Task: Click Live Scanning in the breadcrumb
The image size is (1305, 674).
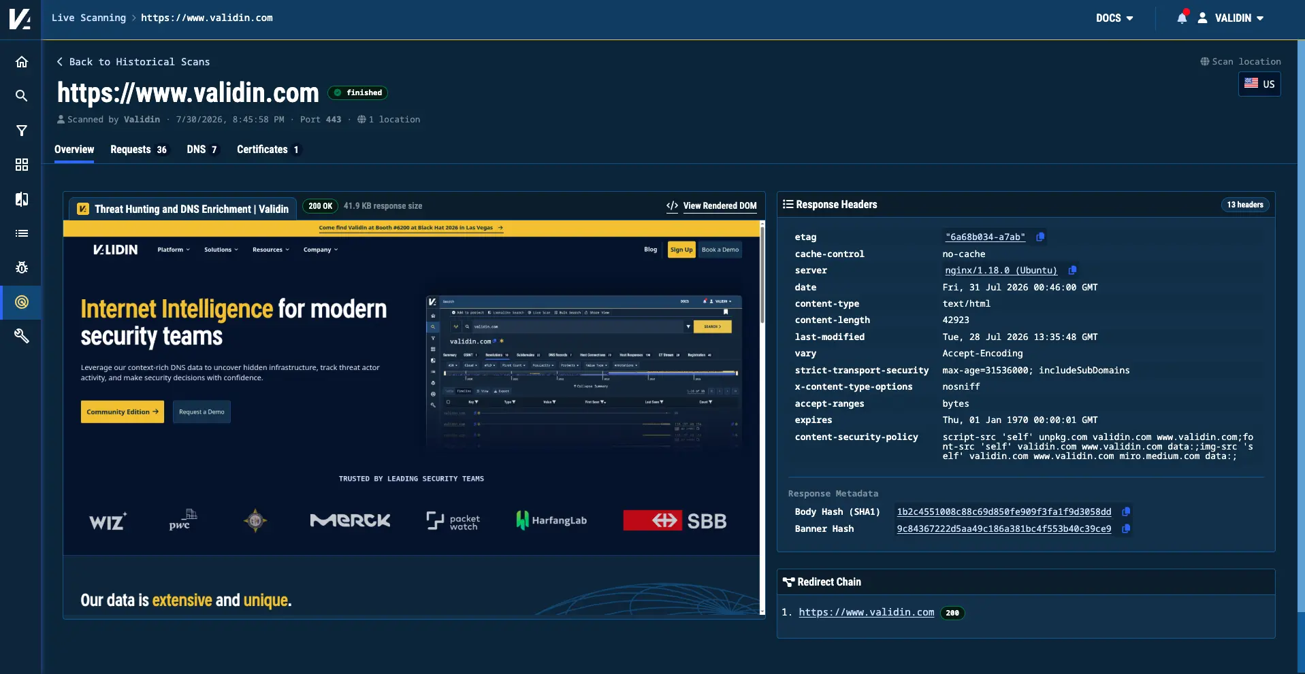Action: pyautogui.click(x=88, y=18)
